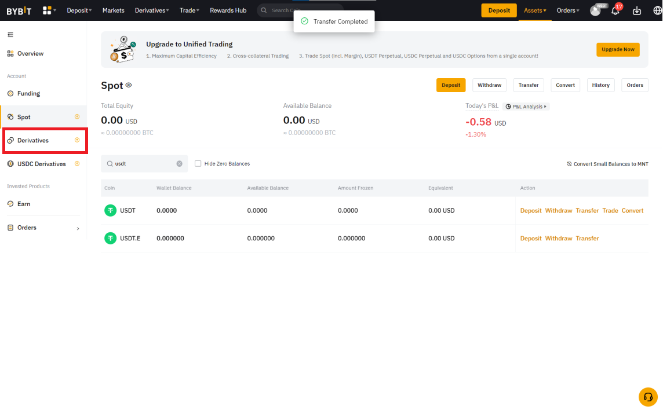Viewport: 663px width, 417px height.
Task: Click the Equivalent column header
Action: point(440,188)
